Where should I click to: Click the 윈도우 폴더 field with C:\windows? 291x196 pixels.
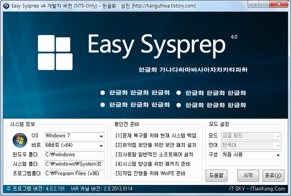(74, 155)
